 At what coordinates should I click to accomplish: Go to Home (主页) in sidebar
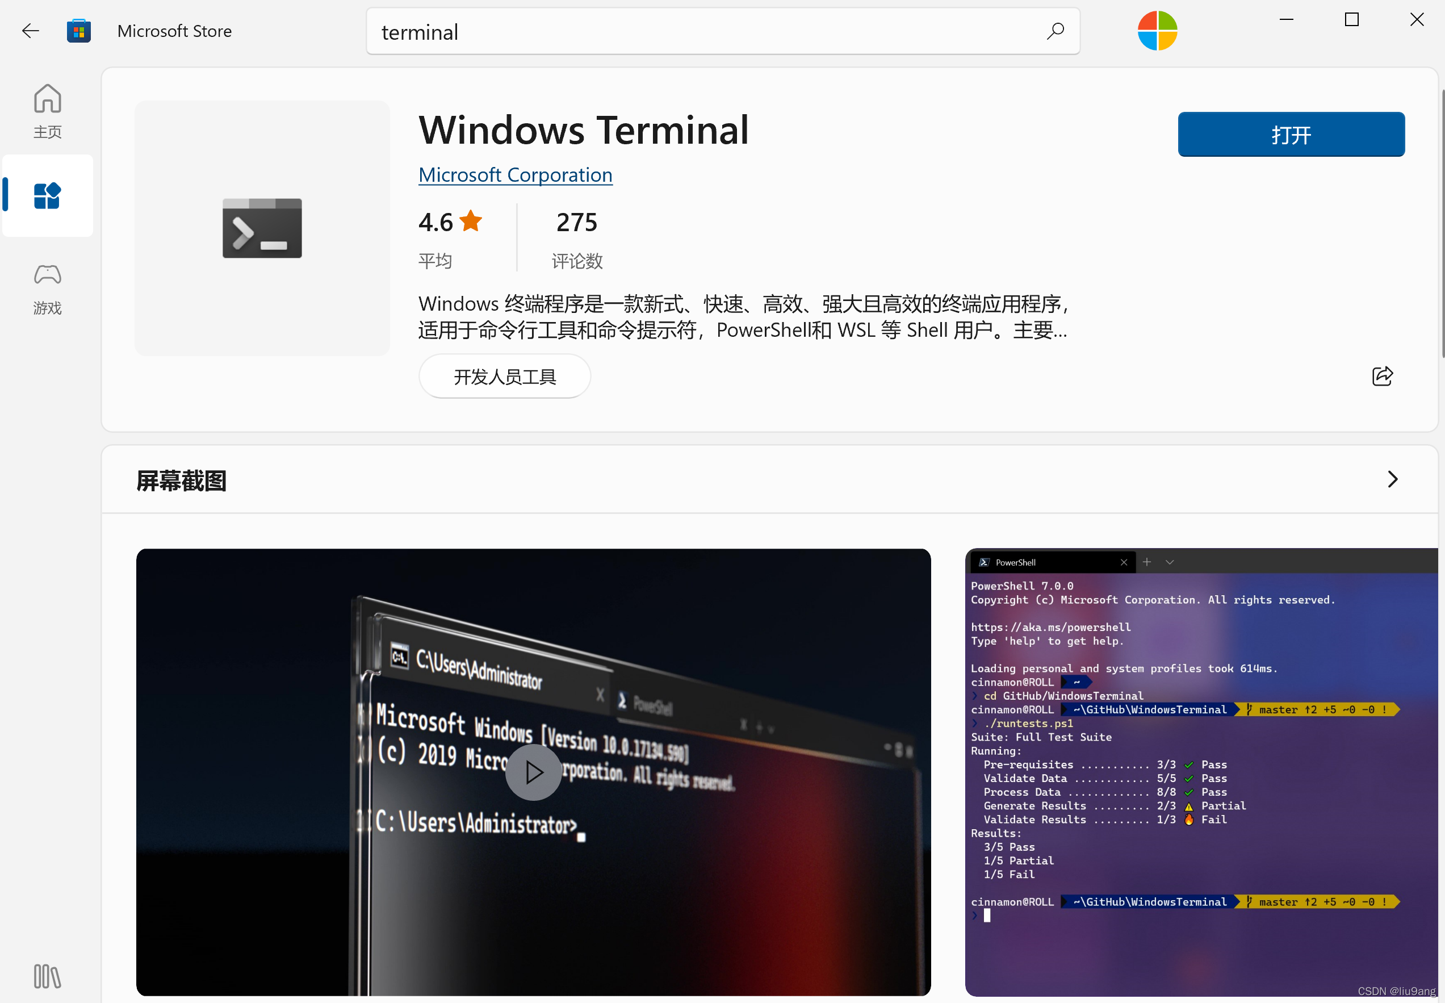click(x=47, y=111)
